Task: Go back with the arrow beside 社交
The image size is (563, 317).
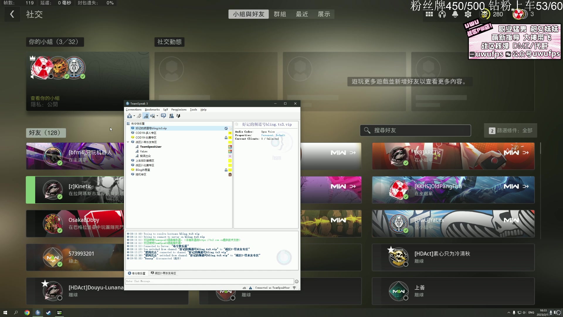Action: point(12,14)
